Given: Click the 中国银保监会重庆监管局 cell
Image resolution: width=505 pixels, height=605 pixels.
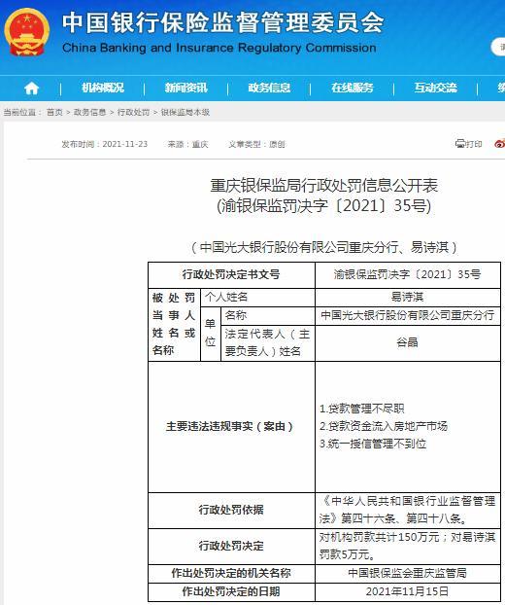Looking at the screenshot, I should click(408, 573).
